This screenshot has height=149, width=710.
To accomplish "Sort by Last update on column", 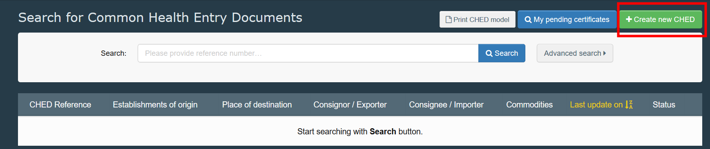I will 596,105.
